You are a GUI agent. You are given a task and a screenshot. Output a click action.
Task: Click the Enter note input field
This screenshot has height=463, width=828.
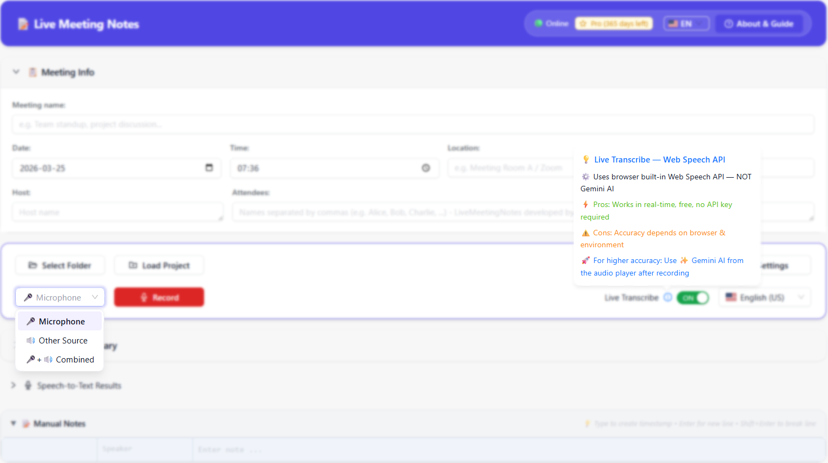coord(509,449)
